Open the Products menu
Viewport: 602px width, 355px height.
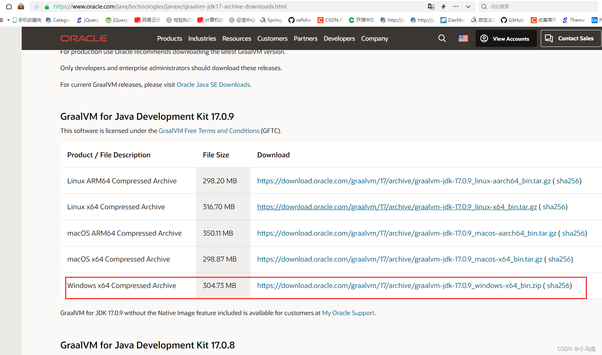point(169,38)
